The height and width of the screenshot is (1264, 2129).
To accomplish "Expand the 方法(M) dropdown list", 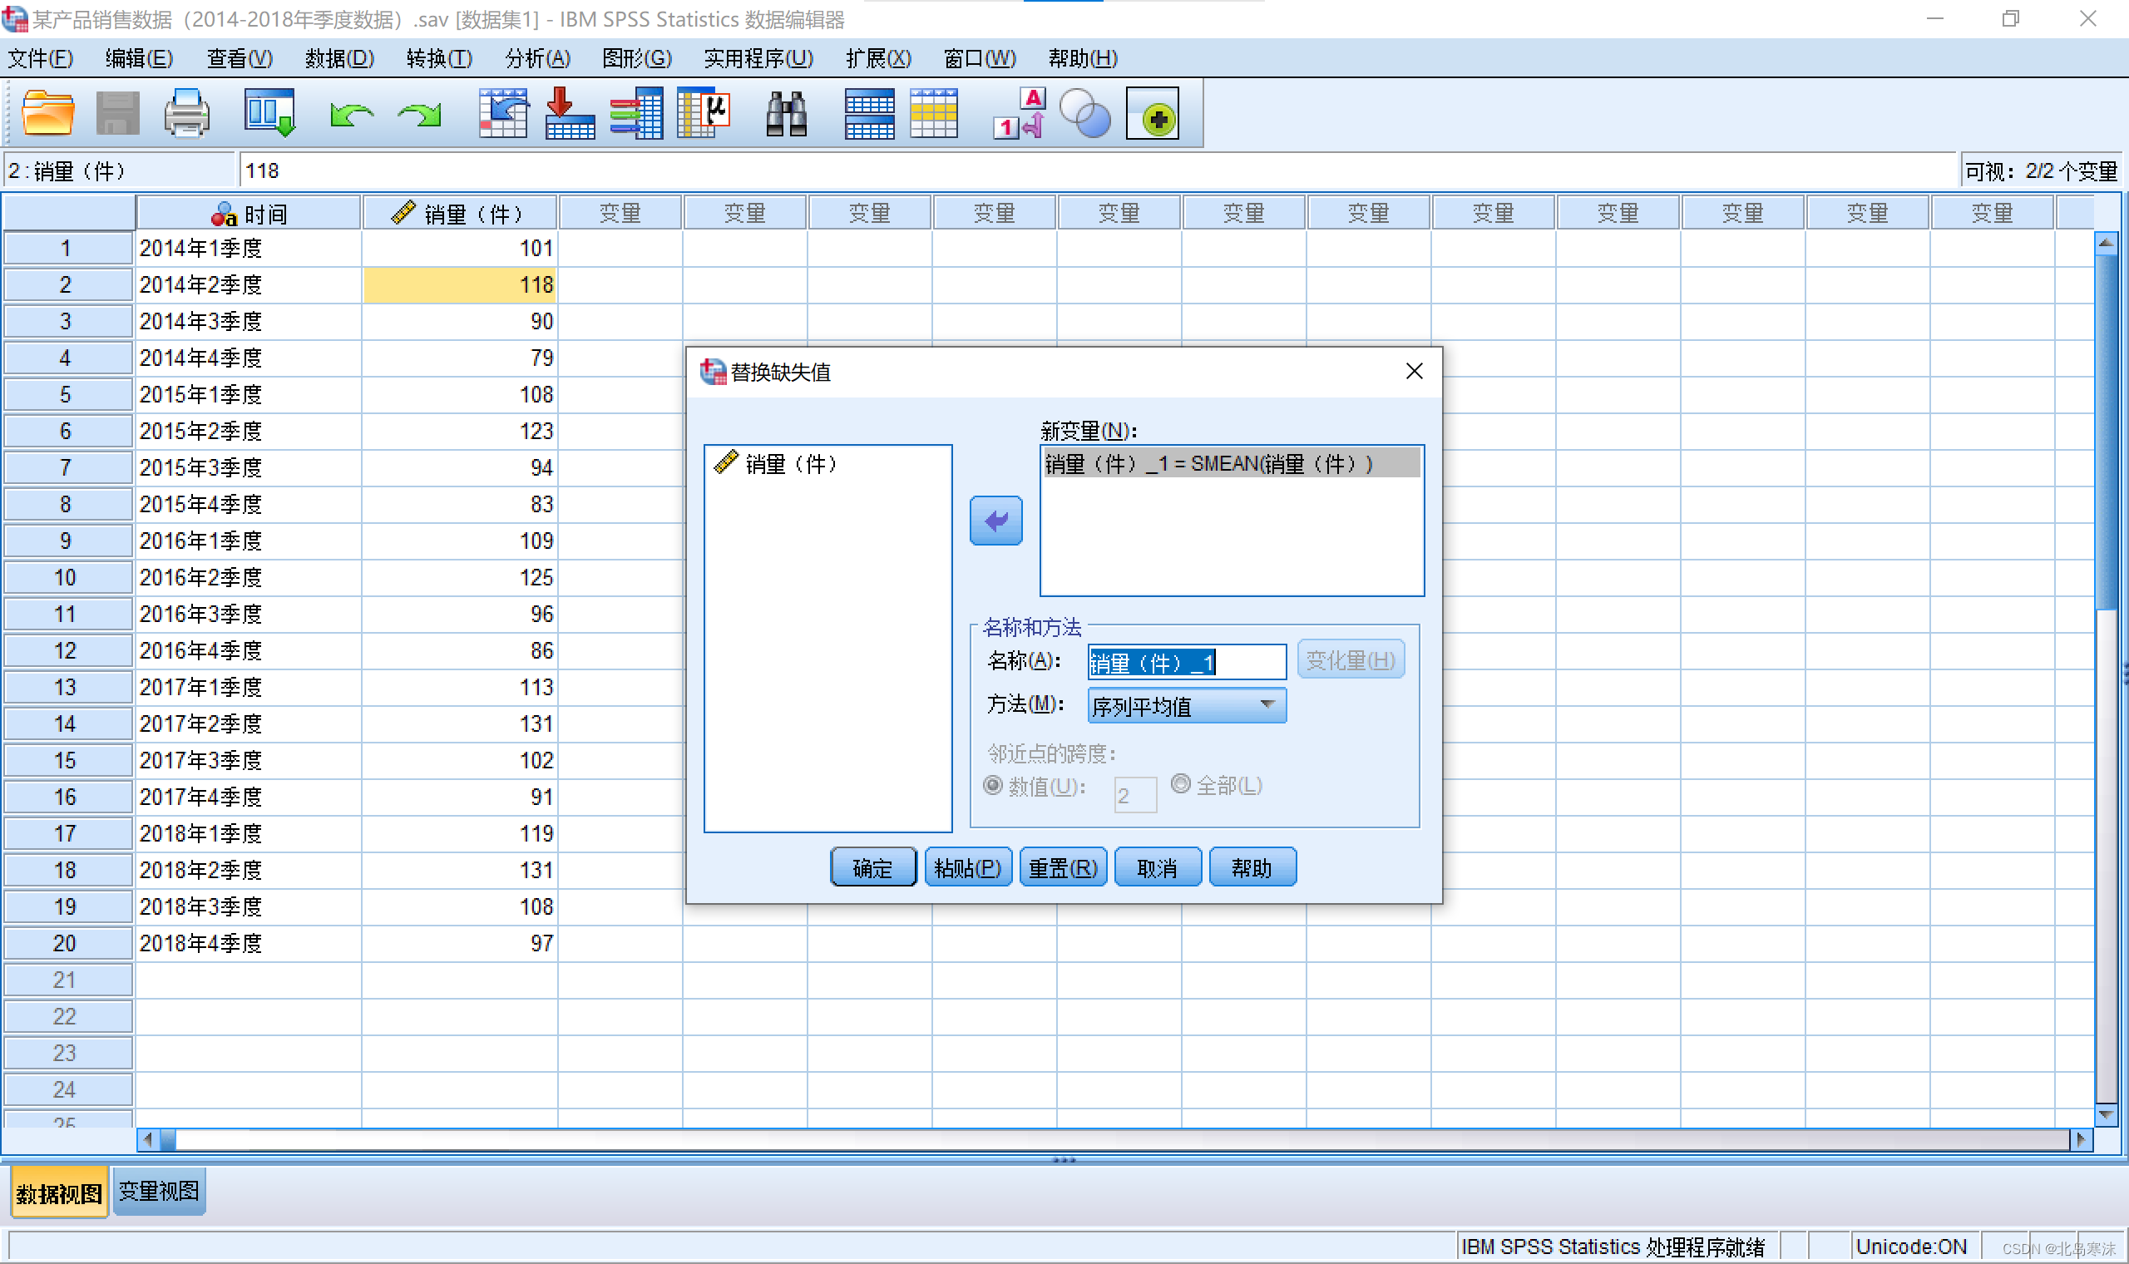I will click(x=1267, y=705).
